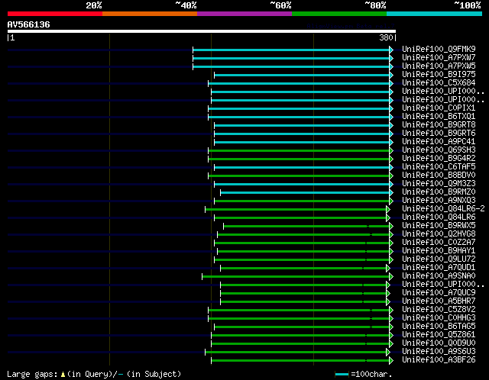Open hit UniRef100_Q0D9U0
The width and height of the screenshot is (489, 380).
[x=439, y=343]
